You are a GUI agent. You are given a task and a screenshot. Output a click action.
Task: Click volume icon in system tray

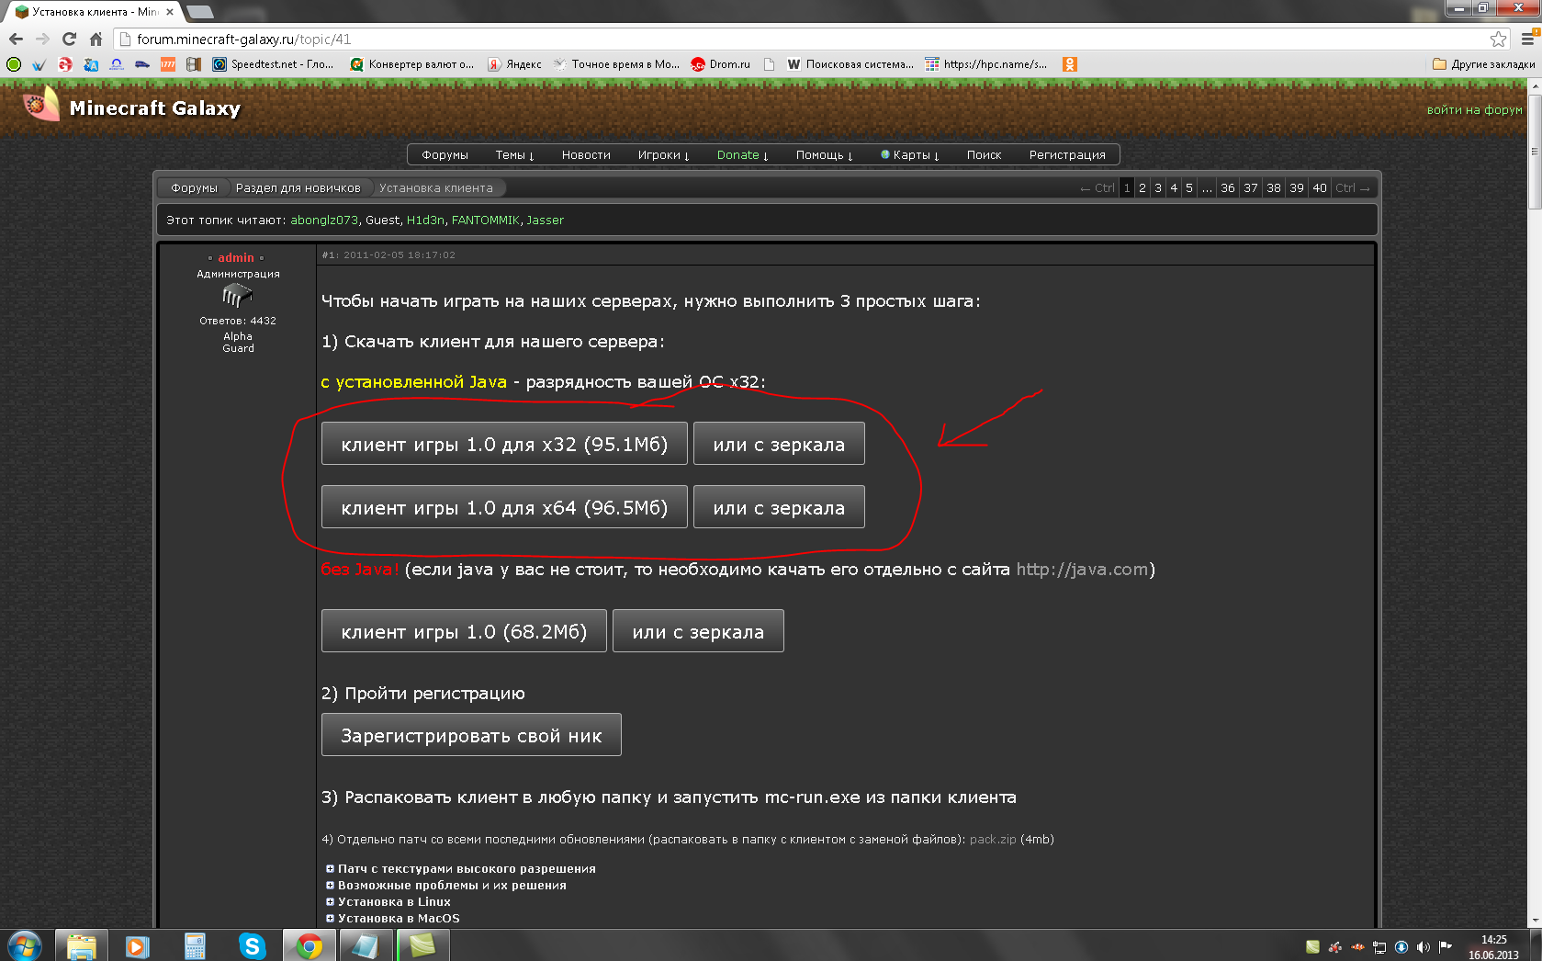point(1424,946)
